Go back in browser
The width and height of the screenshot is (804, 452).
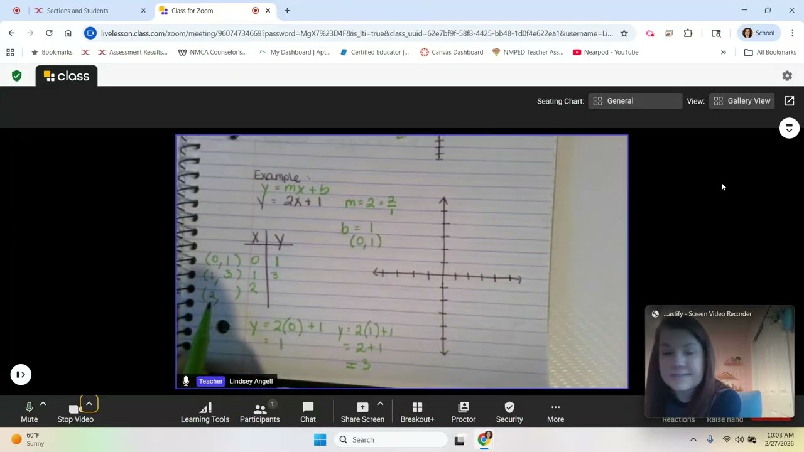pos(12,33)
